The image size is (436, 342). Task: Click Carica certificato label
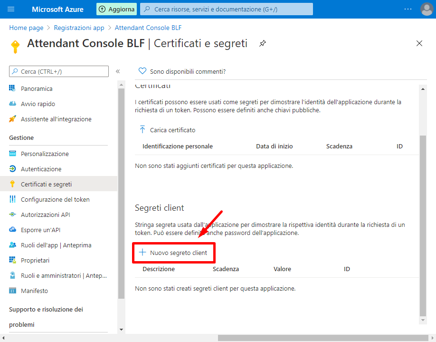point(173,130)
